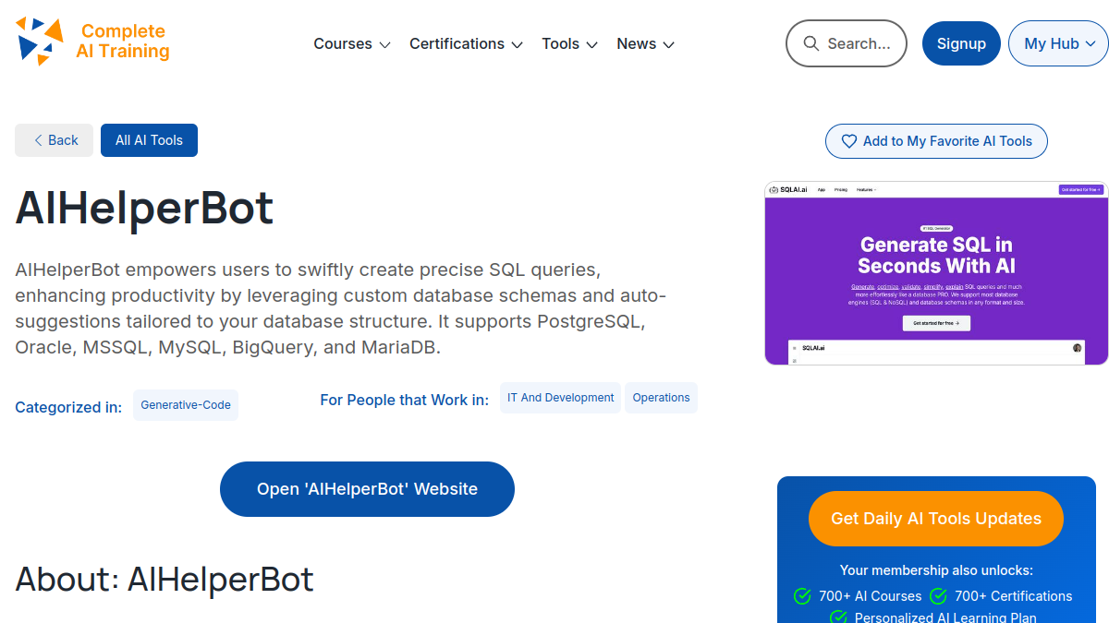
Task: Select the Operations tag
Action: [x=661, y=398]
